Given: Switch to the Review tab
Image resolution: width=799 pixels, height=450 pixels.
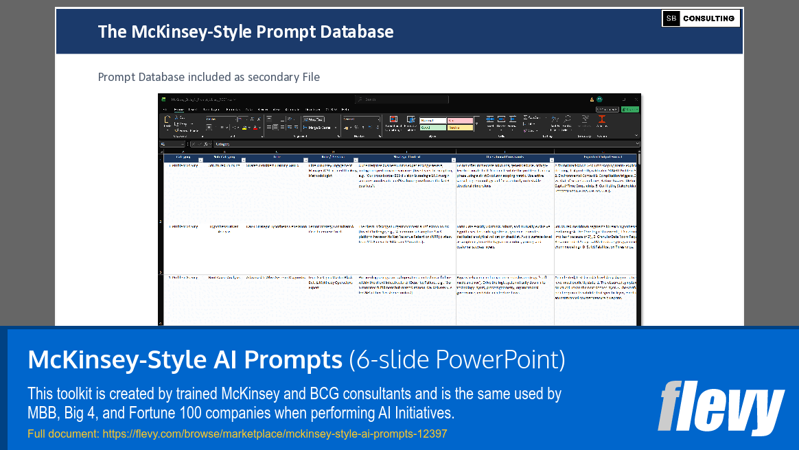Looking at the screenshot, I should pos(262,110).
